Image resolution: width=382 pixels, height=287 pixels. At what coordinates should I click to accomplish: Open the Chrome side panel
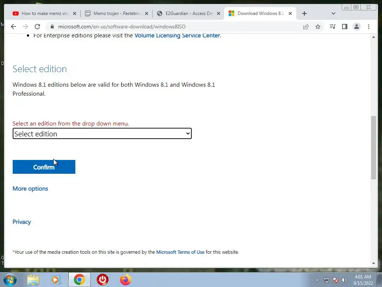(344, 27)
